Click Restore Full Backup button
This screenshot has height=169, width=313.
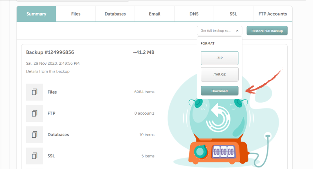coord(267,31)
